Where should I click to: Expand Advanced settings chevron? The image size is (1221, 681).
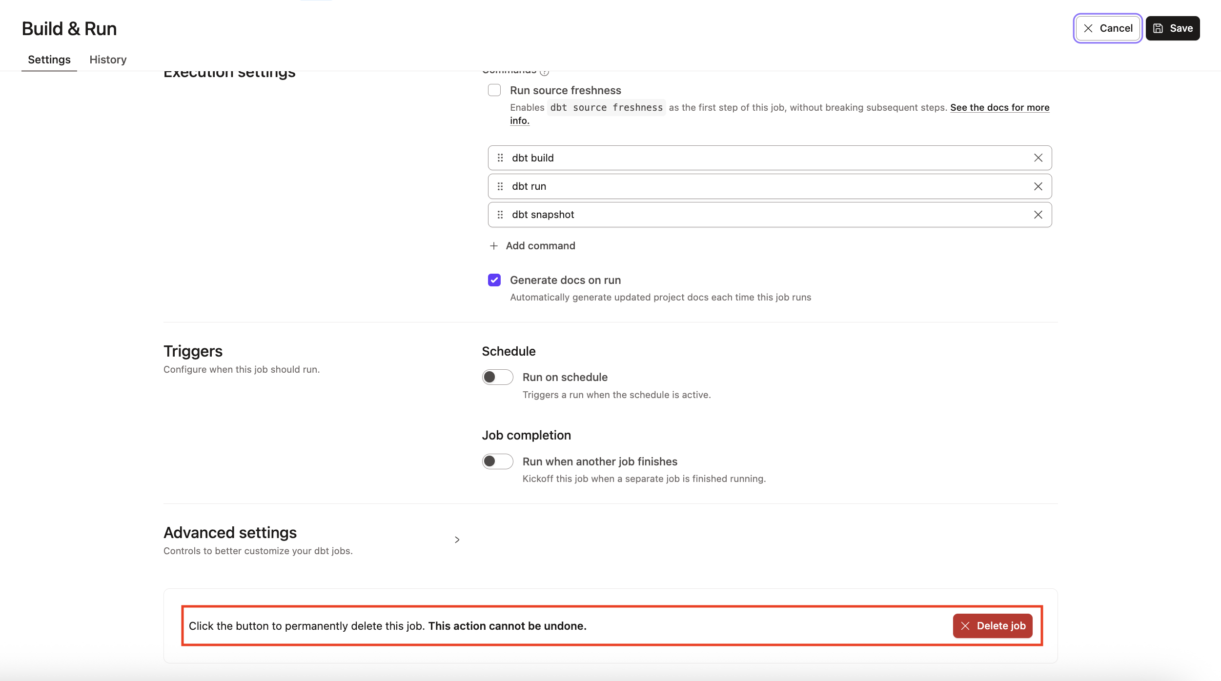pyautogui.click(x=457, y=540)
